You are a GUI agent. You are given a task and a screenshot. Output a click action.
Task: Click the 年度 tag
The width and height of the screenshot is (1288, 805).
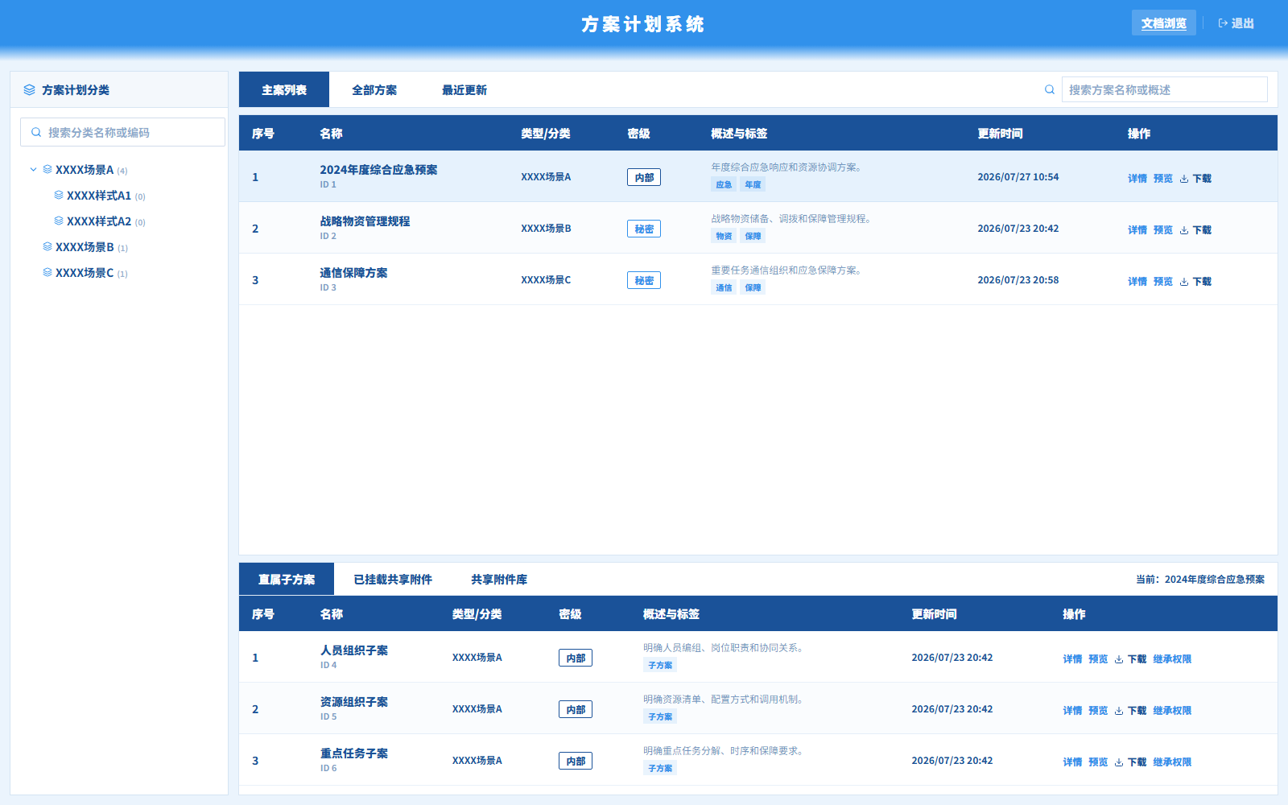coord(753,184)
